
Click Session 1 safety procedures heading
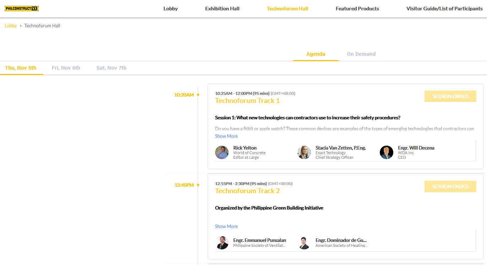click(x=308, y=118)
